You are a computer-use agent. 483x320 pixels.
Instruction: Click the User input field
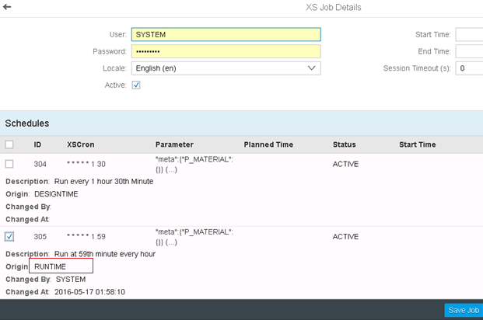click(226, 34)
